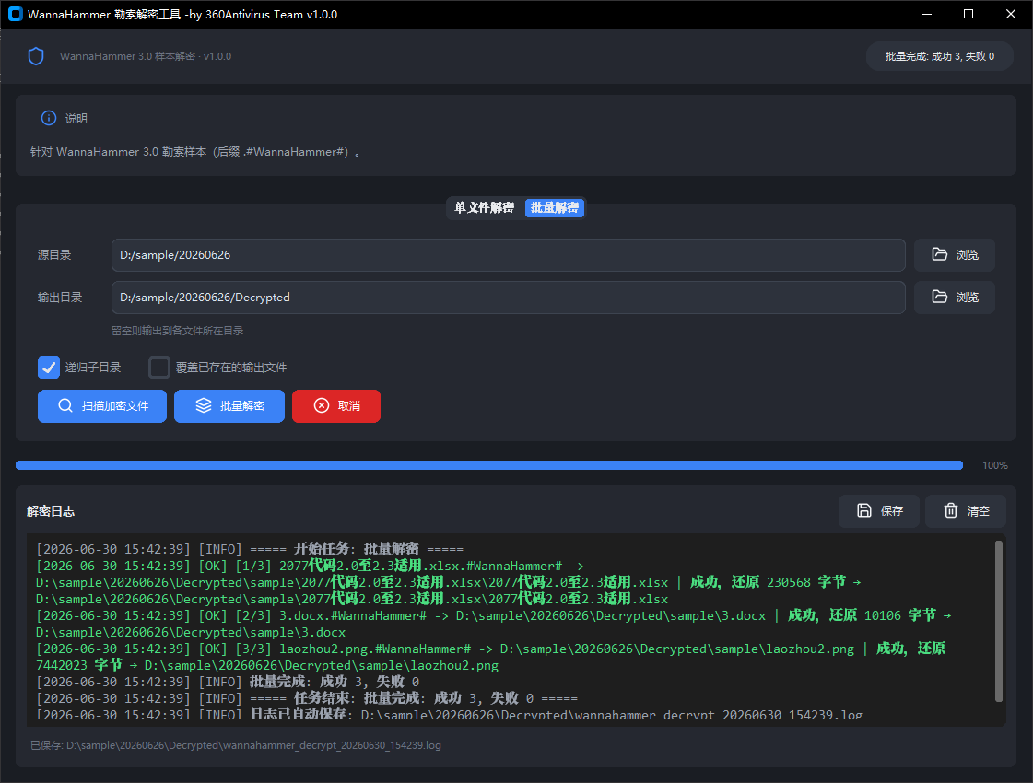Viewport: 1033px width, 783px height.
Task: Click the 批量解密 text on blue action button
Action: pyautogui.click(x=242, y=406)
